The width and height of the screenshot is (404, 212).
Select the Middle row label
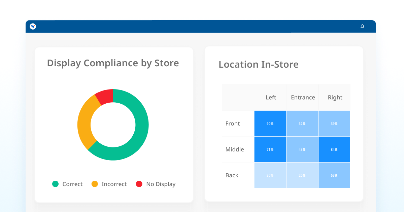point(235,149)
